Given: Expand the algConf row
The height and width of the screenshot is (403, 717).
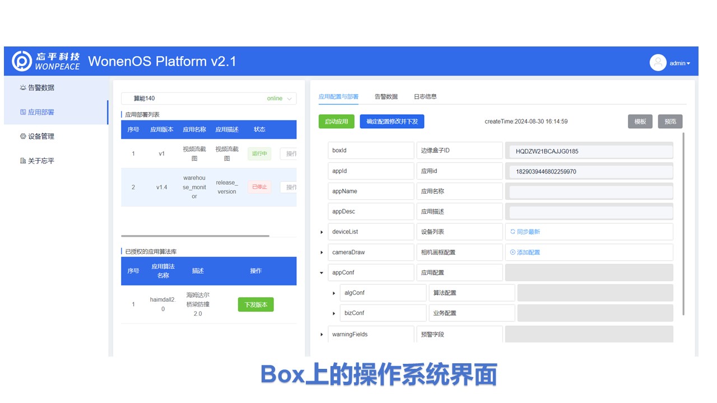Looking at the screenshot, I should [334, 293].
